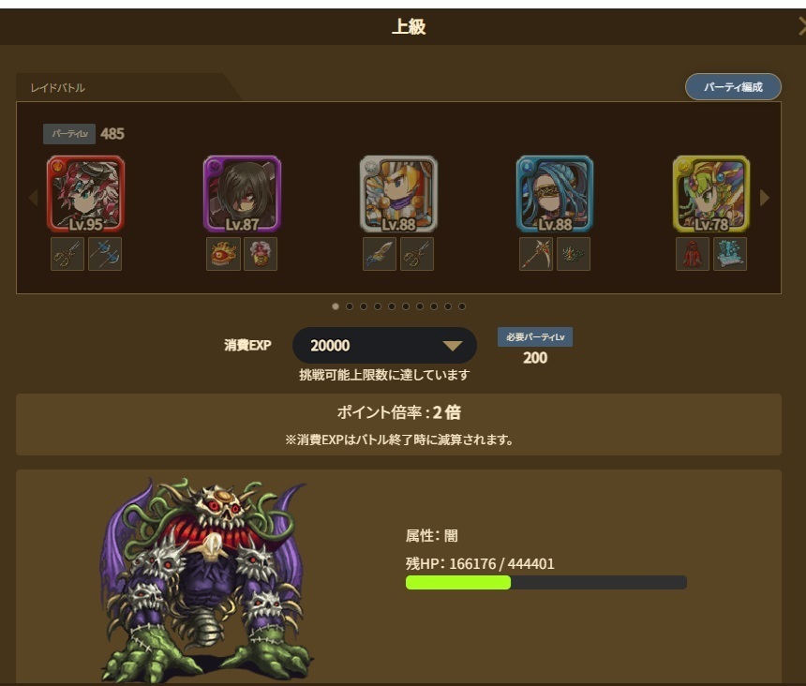Click the feather sword equipment icon

380,254
